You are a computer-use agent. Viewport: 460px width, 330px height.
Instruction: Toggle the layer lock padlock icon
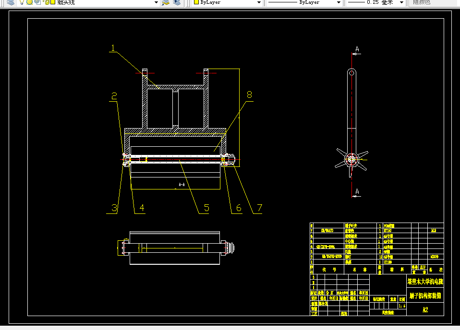47,2
